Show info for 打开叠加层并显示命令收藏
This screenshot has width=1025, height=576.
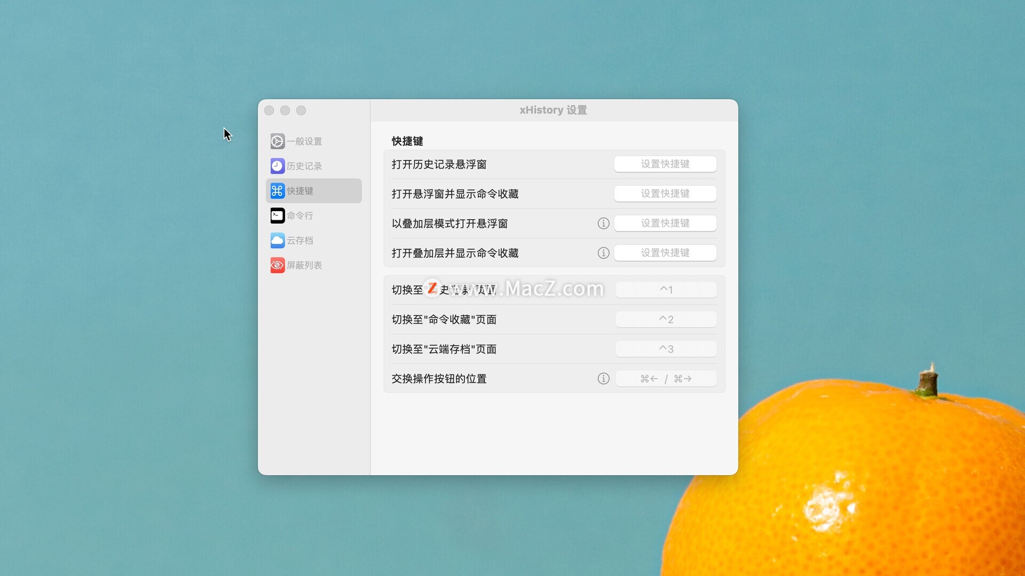(x=603, y=253)
